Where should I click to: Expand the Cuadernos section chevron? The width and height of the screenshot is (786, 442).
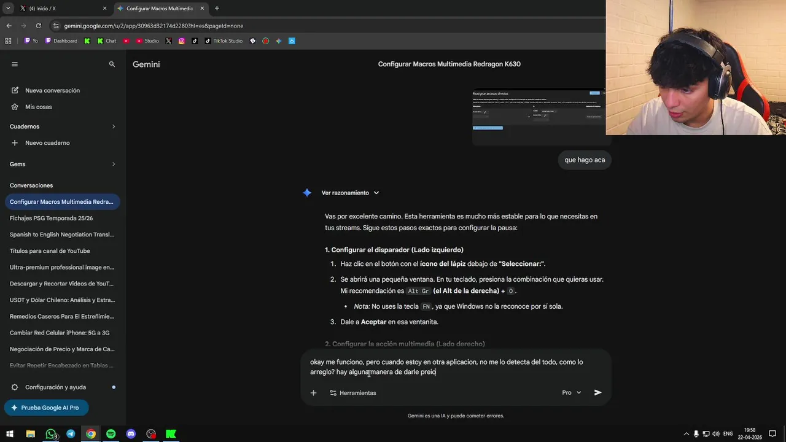point(114,126)
